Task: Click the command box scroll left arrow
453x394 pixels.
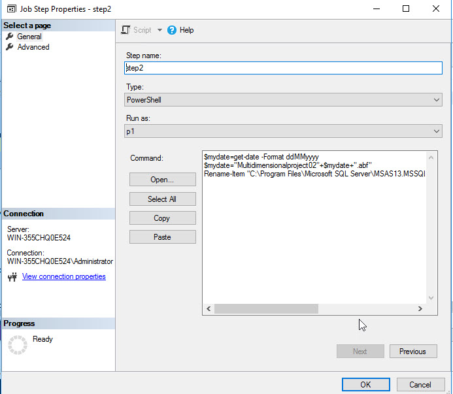Action: (x=209, y=309)
